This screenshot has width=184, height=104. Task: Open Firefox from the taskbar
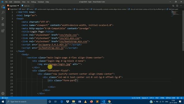click(91, 101)
